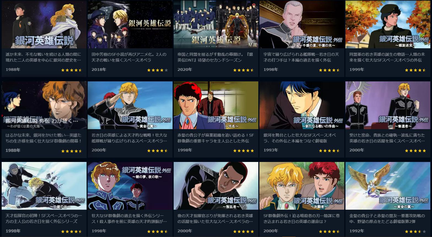
Task: Open the 2000 外伝 黄金の翼 saluting thumbnail
Action: (x=130, y=105)
